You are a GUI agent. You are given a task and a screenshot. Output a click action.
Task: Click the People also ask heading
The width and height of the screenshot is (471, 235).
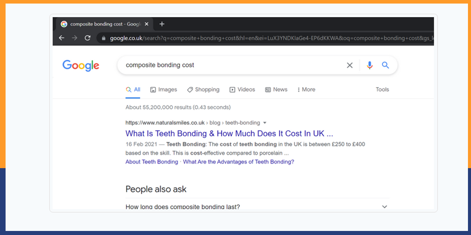[156, 189]
